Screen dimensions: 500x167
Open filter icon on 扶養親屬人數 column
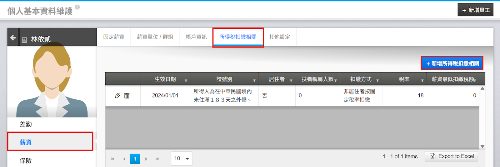336,81
